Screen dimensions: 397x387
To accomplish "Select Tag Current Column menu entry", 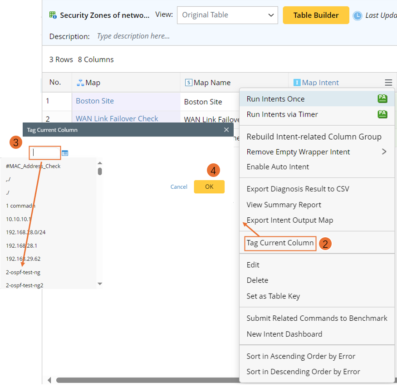I will click(280, 243).
